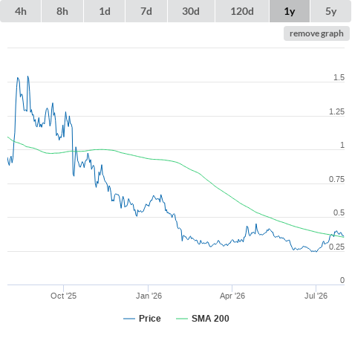Click the Jul '26 axis tick label
Screen dimensions: 352x338
[x=316, y=296]
